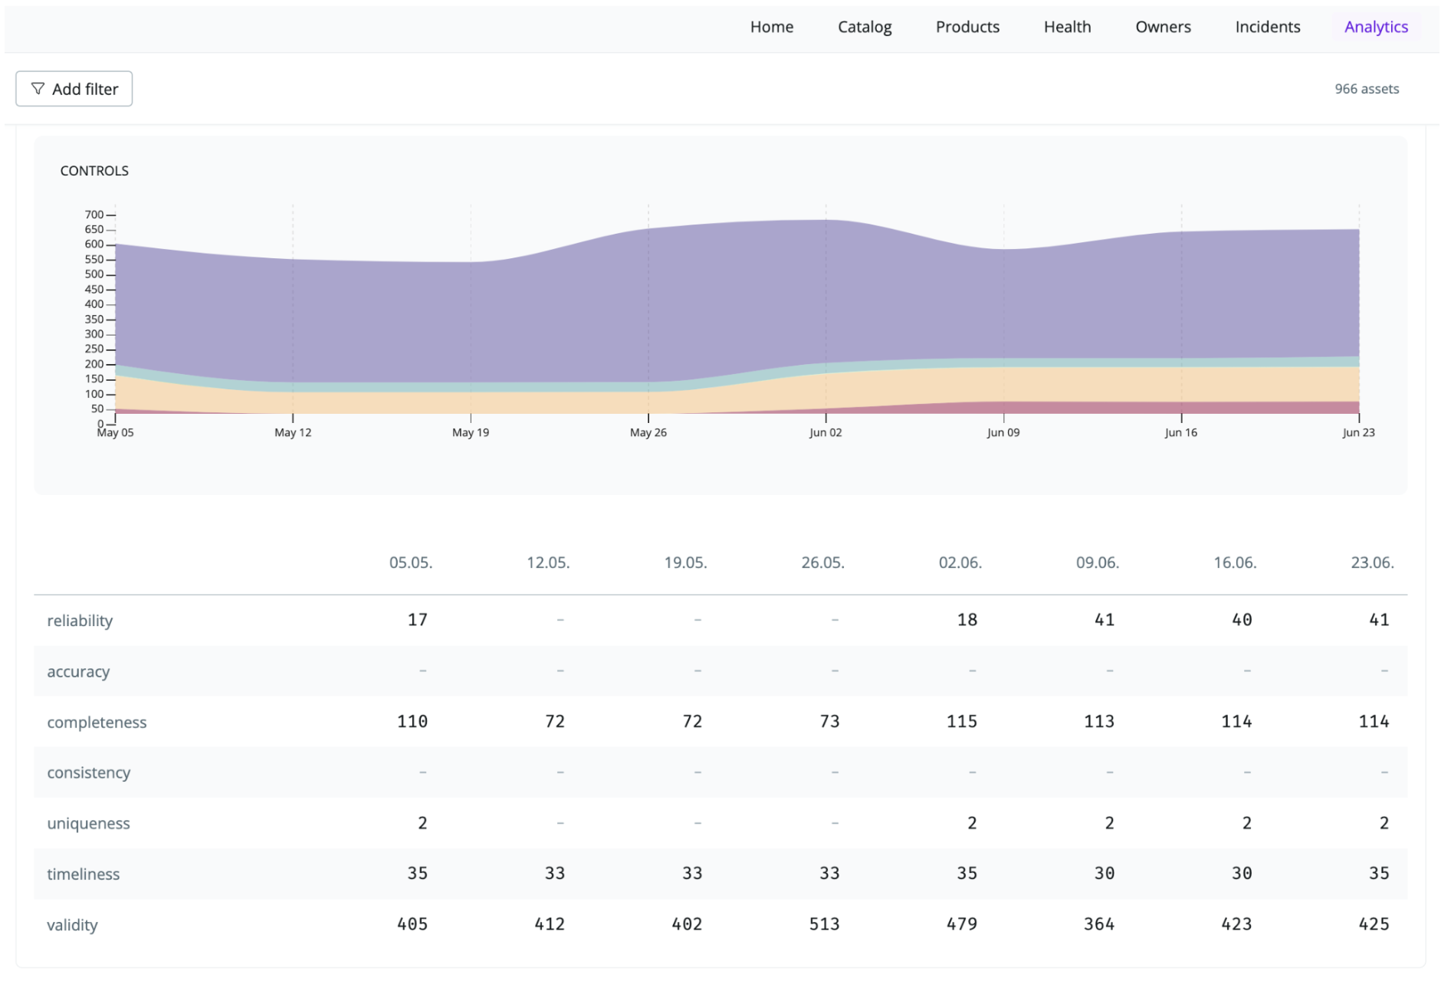Click the 966 assets count label
The width and height of the screenshot is (1441, 984).
click(x=1366, y=89)
